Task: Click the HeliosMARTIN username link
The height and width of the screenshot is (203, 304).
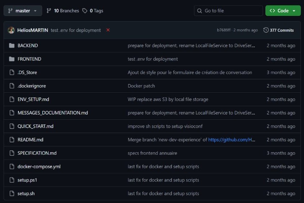Action: click(32, 30)
